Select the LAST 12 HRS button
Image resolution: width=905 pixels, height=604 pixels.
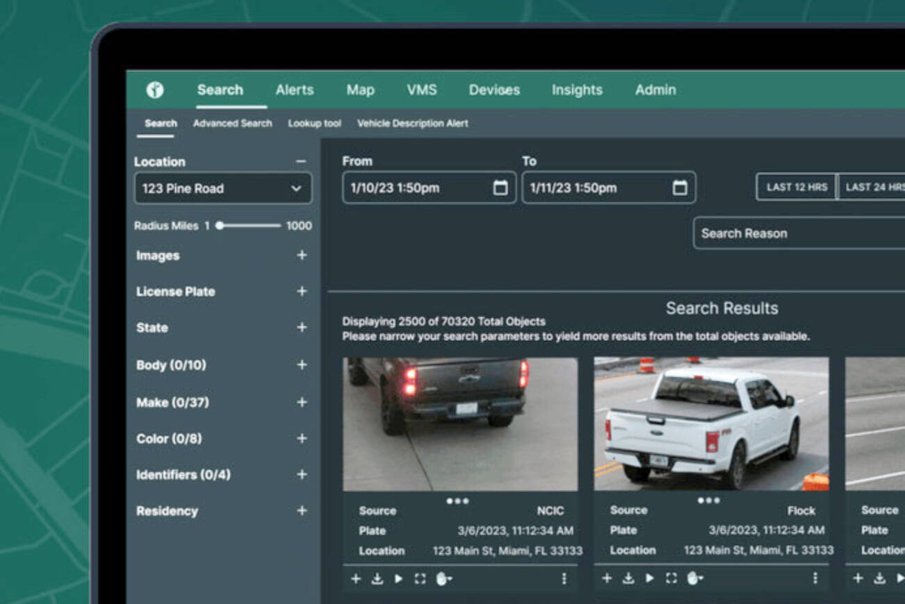click(x=797, y=187)
